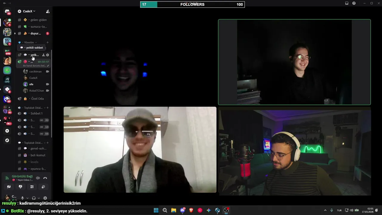The height and width of the screenshot is (215, 382).
Task: Open File Explorer from taskbar
Action: (174, 210)
